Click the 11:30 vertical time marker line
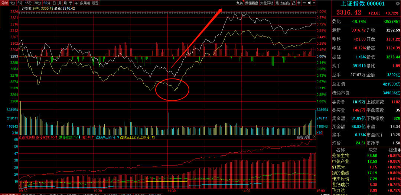The width and height of the screenshot is (401, 195). (168, 74)
